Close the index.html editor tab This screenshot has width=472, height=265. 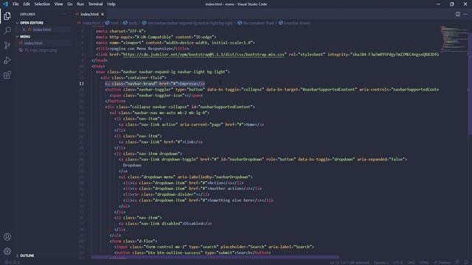point(103,14)
